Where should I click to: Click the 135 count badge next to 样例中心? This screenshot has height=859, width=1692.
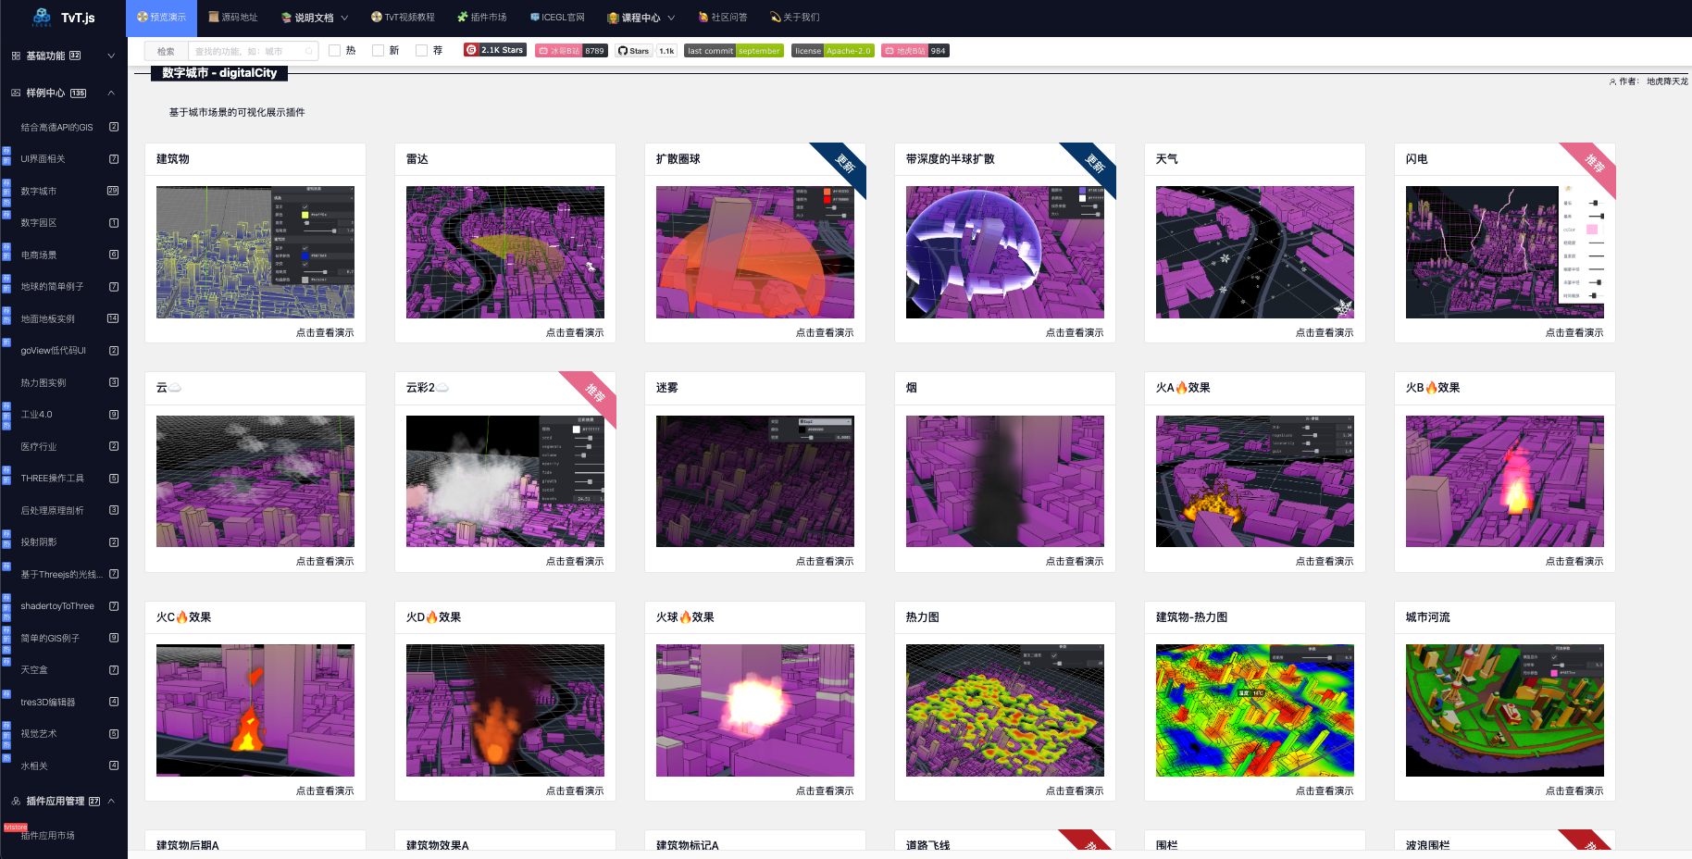[79, 93]
